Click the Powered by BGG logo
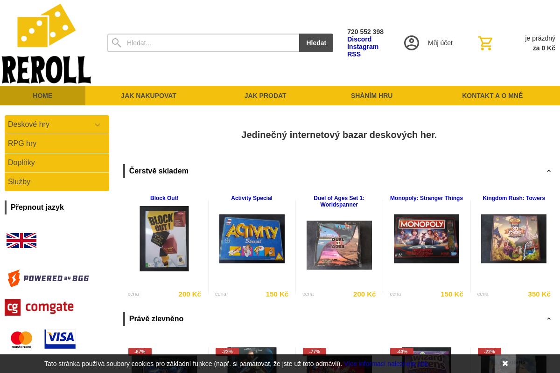The height and width of the screenshot is (373, 560). click(x=49, y=278)
